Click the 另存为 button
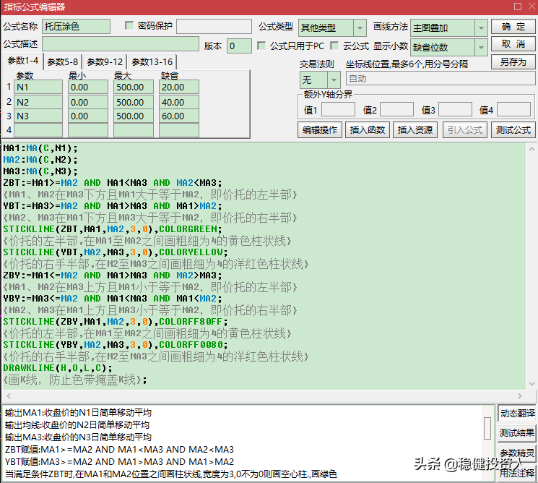 pyautogui.click(x=513, y=62)
